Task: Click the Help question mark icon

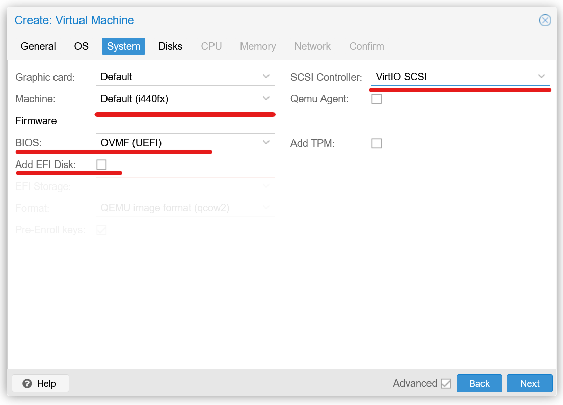Action: (27, 383)
